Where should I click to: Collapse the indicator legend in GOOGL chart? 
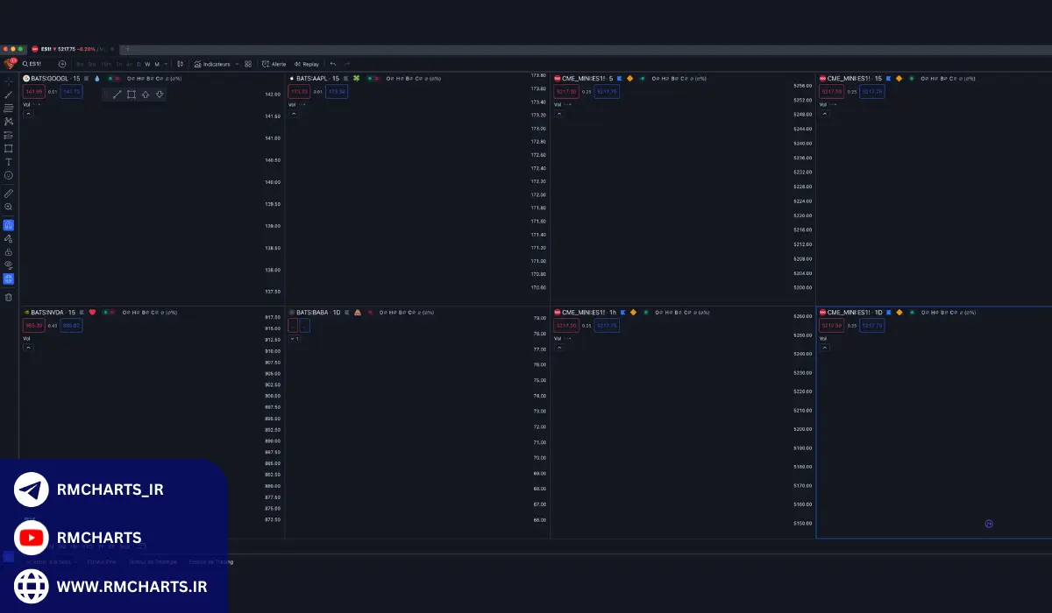[x=28, y=113]
